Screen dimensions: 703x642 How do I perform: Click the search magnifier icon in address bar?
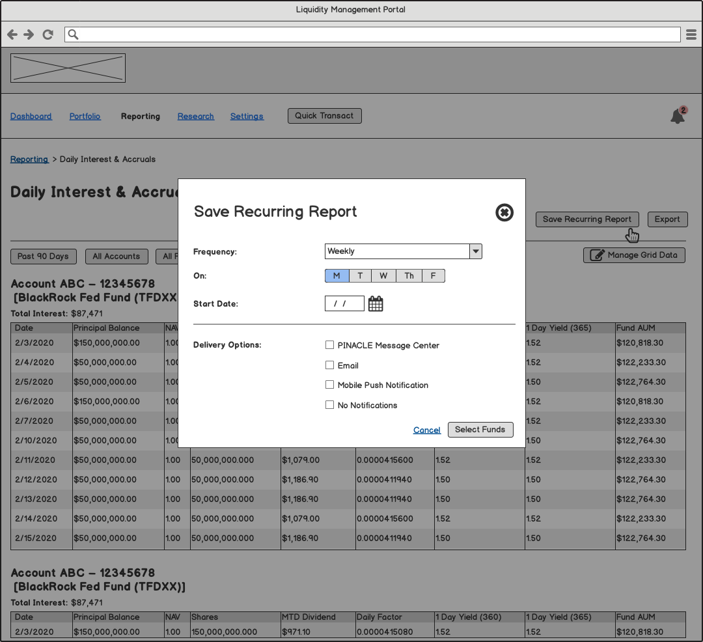click(x=73, y=35)
